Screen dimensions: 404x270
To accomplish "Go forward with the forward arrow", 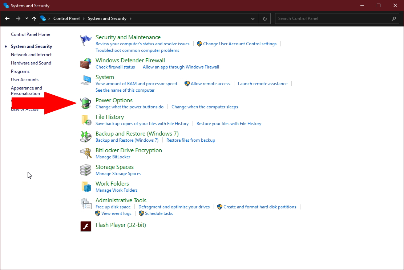I will 18,18.
